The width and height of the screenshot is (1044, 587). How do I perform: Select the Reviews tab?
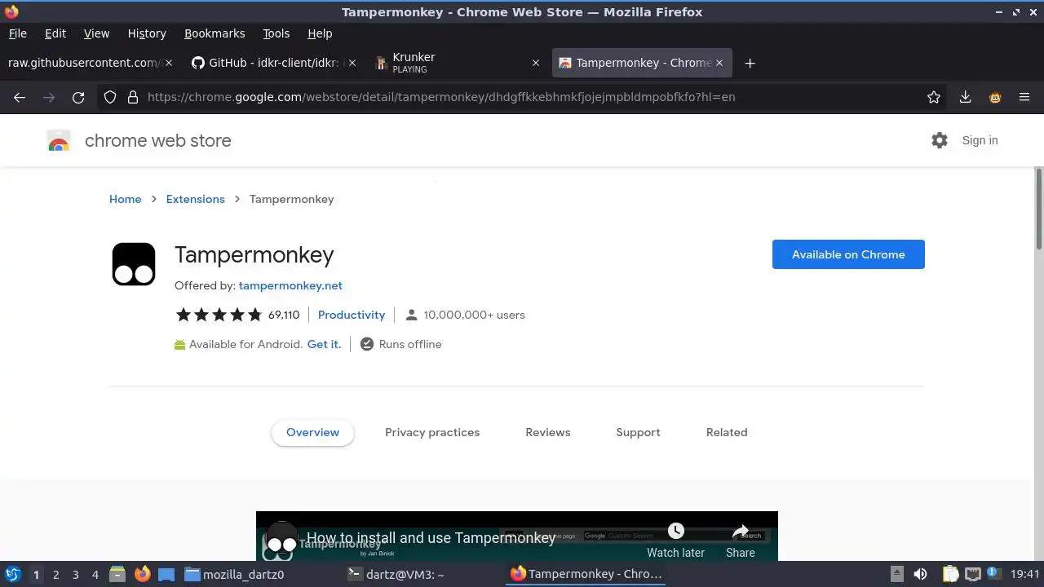pos(548,432)
